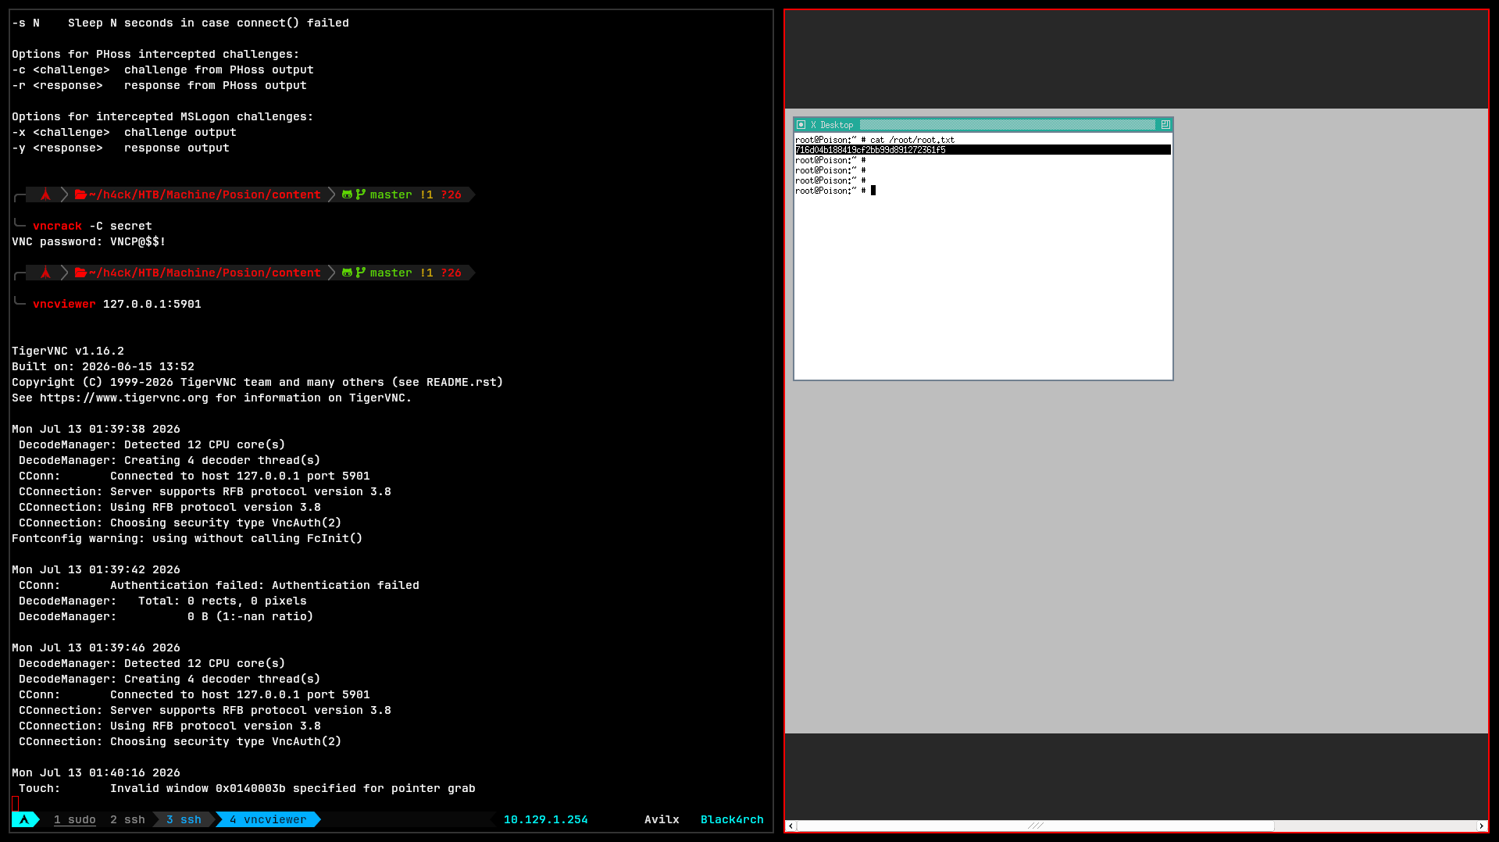
Task: Click the X Desktop title bar text
Action: (x=831, y=125)
